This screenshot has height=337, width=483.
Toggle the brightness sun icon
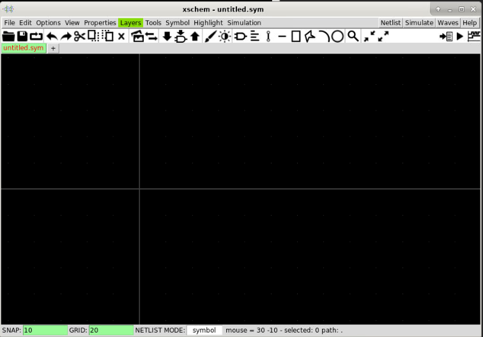point(224,36)
